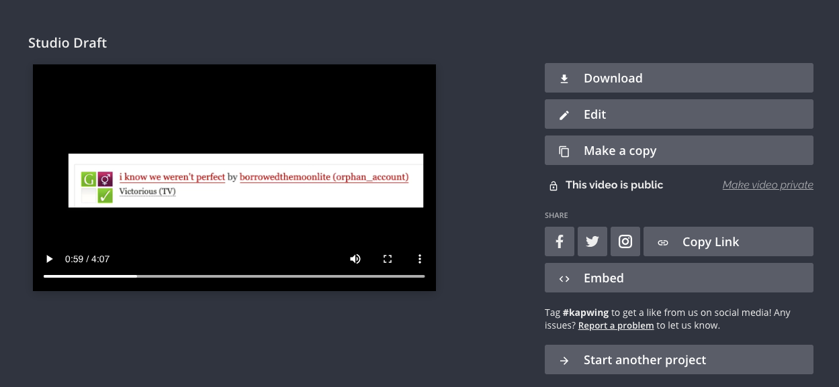Image resolution: width=839 pixels, height=387 pixels.
Task: Click the Facebook share icon
Action: 559,241
